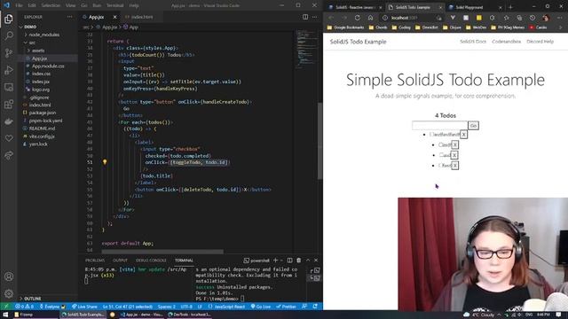Image resolution: width=568 pixels, height=319 pixels.
Task: Open the Run and Debug view
Action: [9, 70]
